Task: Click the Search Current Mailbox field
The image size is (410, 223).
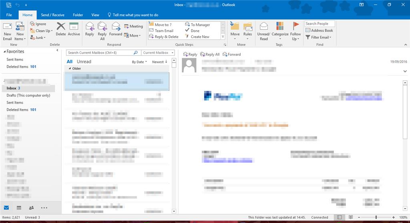Action: tap(103, 53)
